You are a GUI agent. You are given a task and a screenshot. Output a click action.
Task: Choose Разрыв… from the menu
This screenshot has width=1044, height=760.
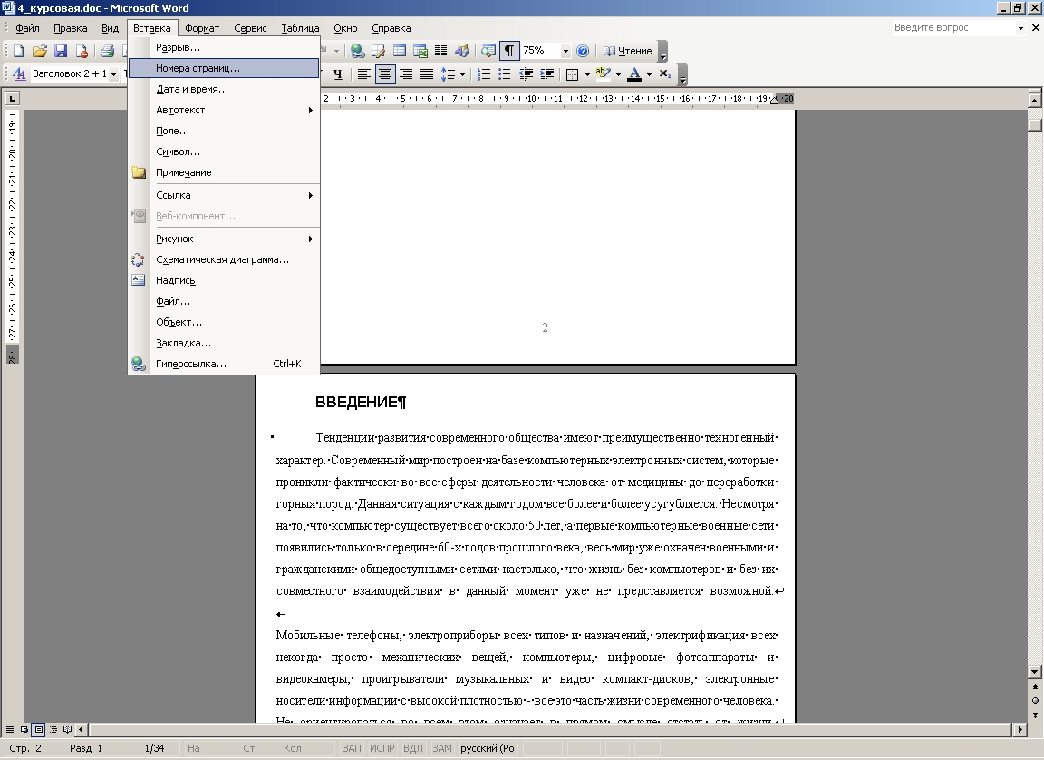(224, 47)
